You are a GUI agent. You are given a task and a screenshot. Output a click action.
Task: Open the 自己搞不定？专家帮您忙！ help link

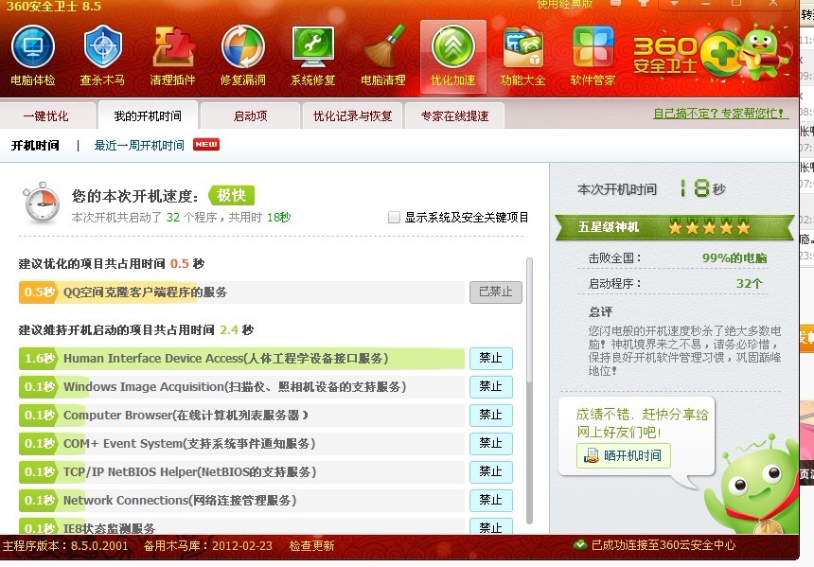720,114
